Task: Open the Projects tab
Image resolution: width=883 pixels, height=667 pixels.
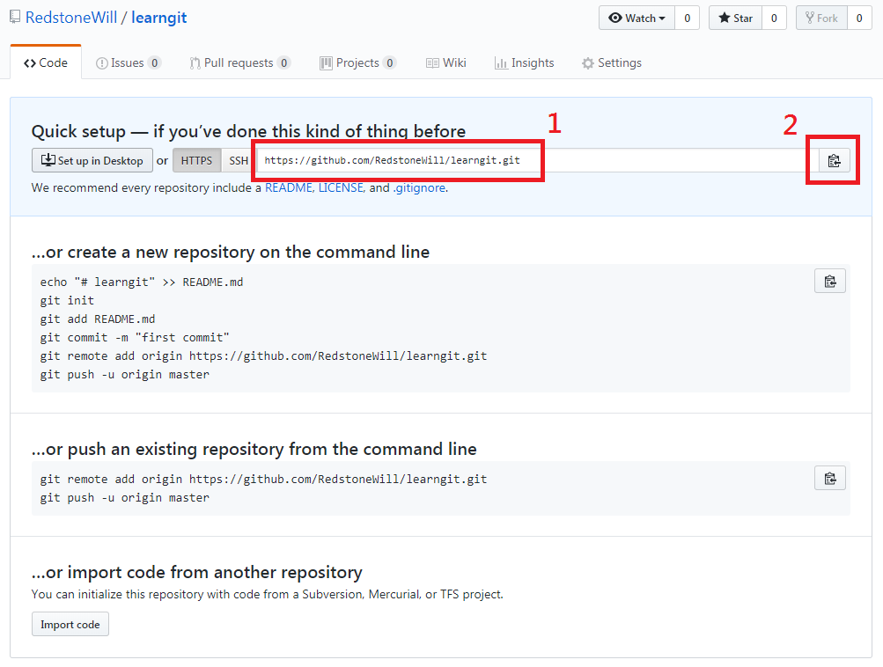Action: pyautogui.click(x=357, y=62)
